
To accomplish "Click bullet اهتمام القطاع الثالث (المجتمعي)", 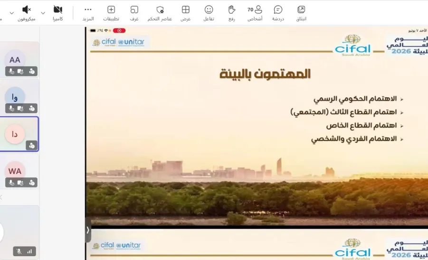I will coord(343,112).
